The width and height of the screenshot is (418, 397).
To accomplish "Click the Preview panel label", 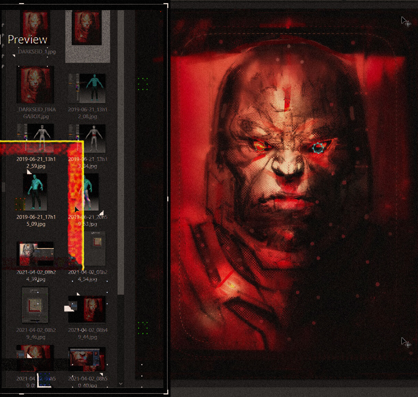I will [27, 39].
